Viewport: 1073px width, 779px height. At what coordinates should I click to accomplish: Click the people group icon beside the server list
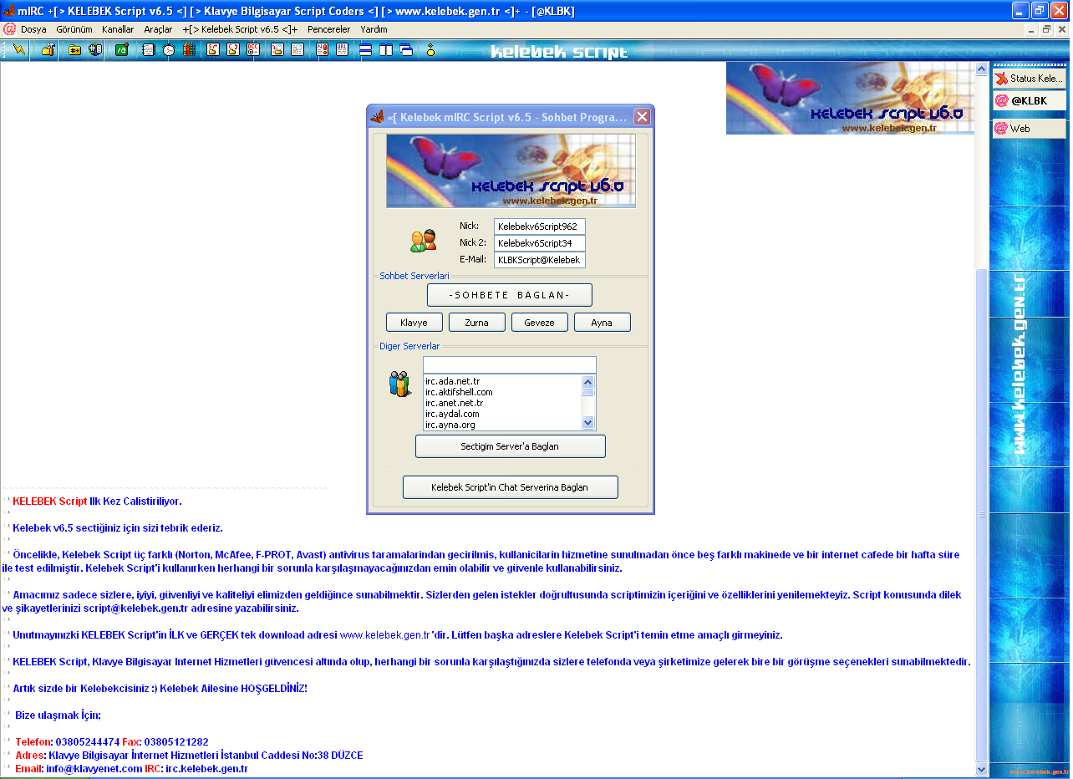[x=400, y=384]
